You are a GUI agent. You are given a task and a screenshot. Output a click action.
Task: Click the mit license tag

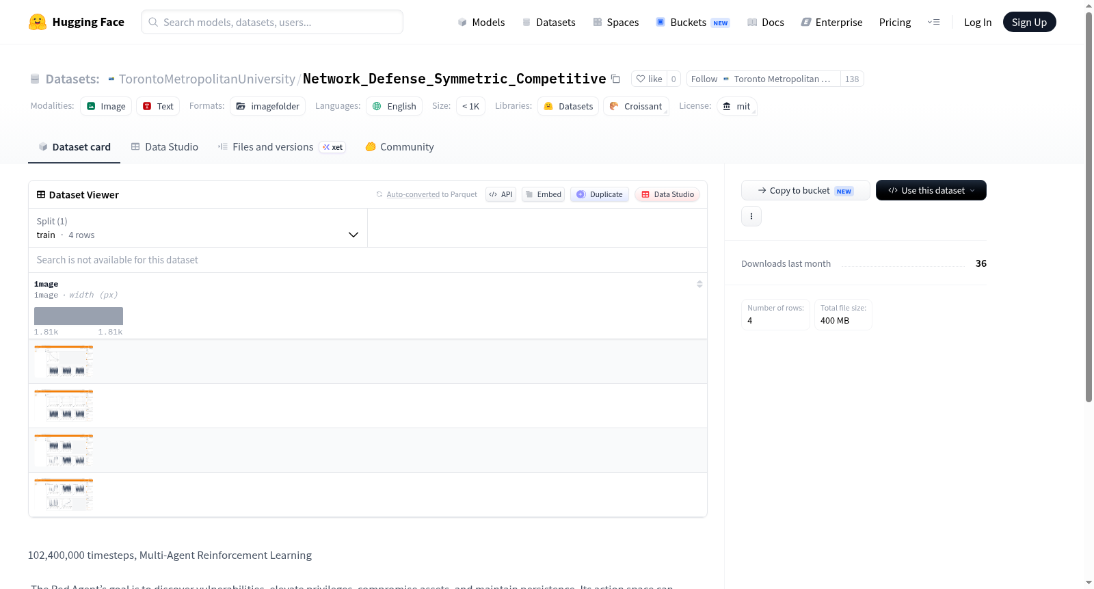[x=736, y=106]
